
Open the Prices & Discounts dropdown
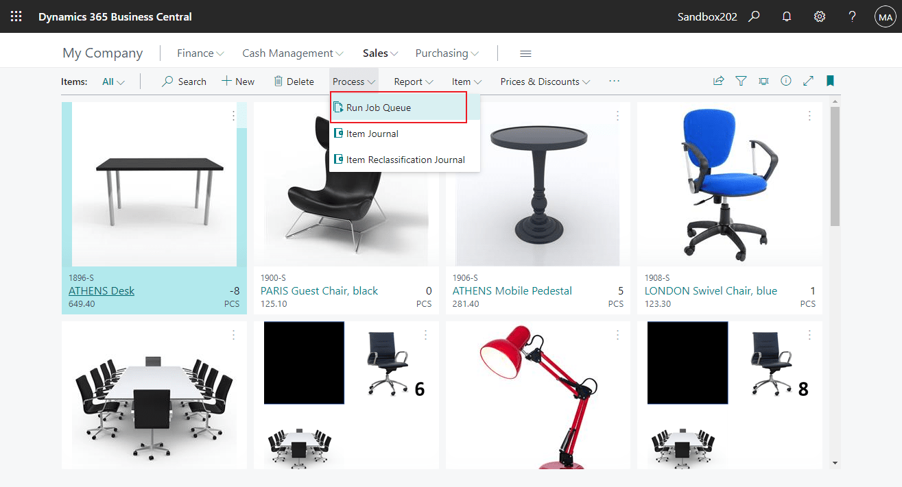click(x=544, y=81)
